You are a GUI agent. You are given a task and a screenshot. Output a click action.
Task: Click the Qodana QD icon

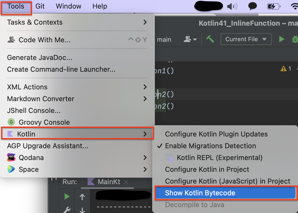pyautogui.click(x=11, y=157)
